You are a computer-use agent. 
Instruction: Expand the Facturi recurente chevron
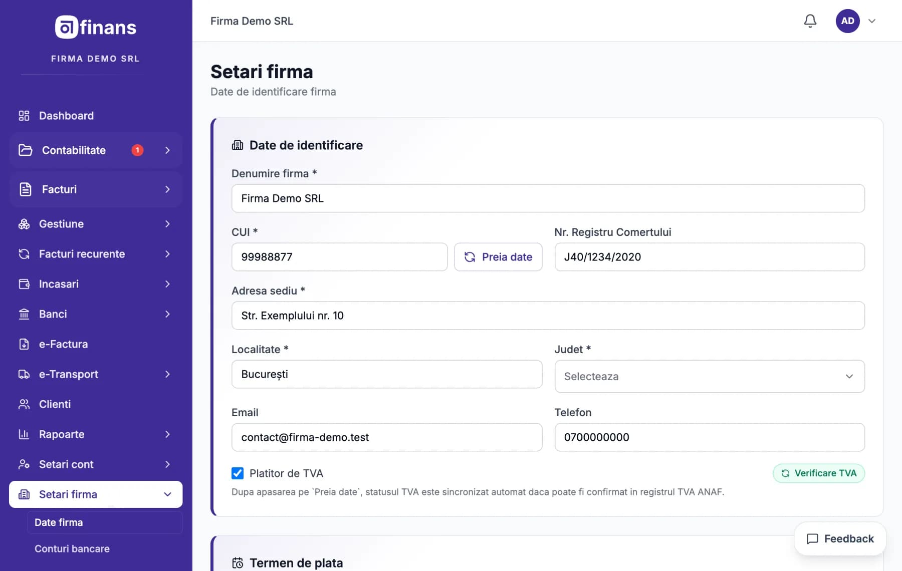[167, 254]
